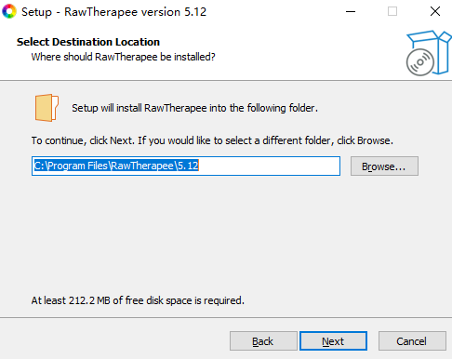Click the Next button to continue

(333, 341)
